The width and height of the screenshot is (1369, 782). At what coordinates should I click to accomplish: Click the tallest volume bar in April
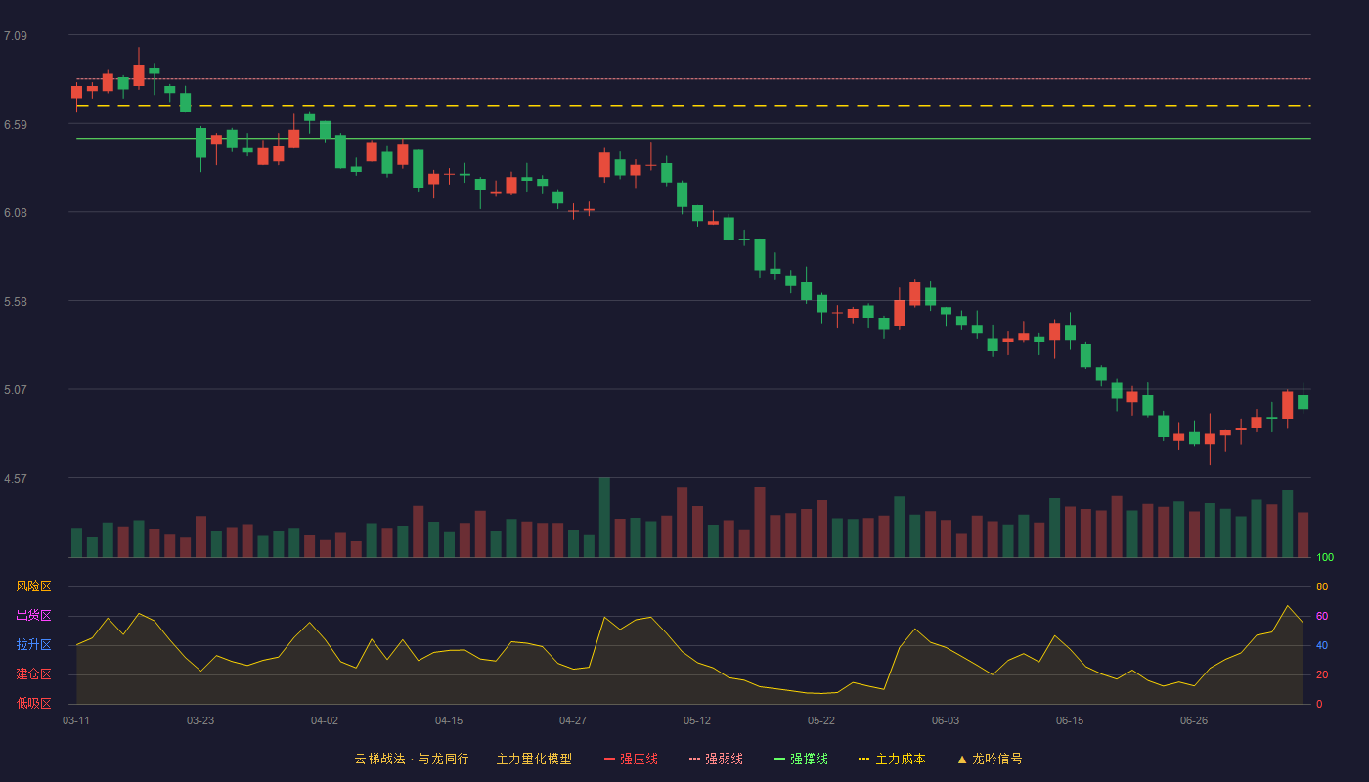pyautogui.click(x=604, y=517)
